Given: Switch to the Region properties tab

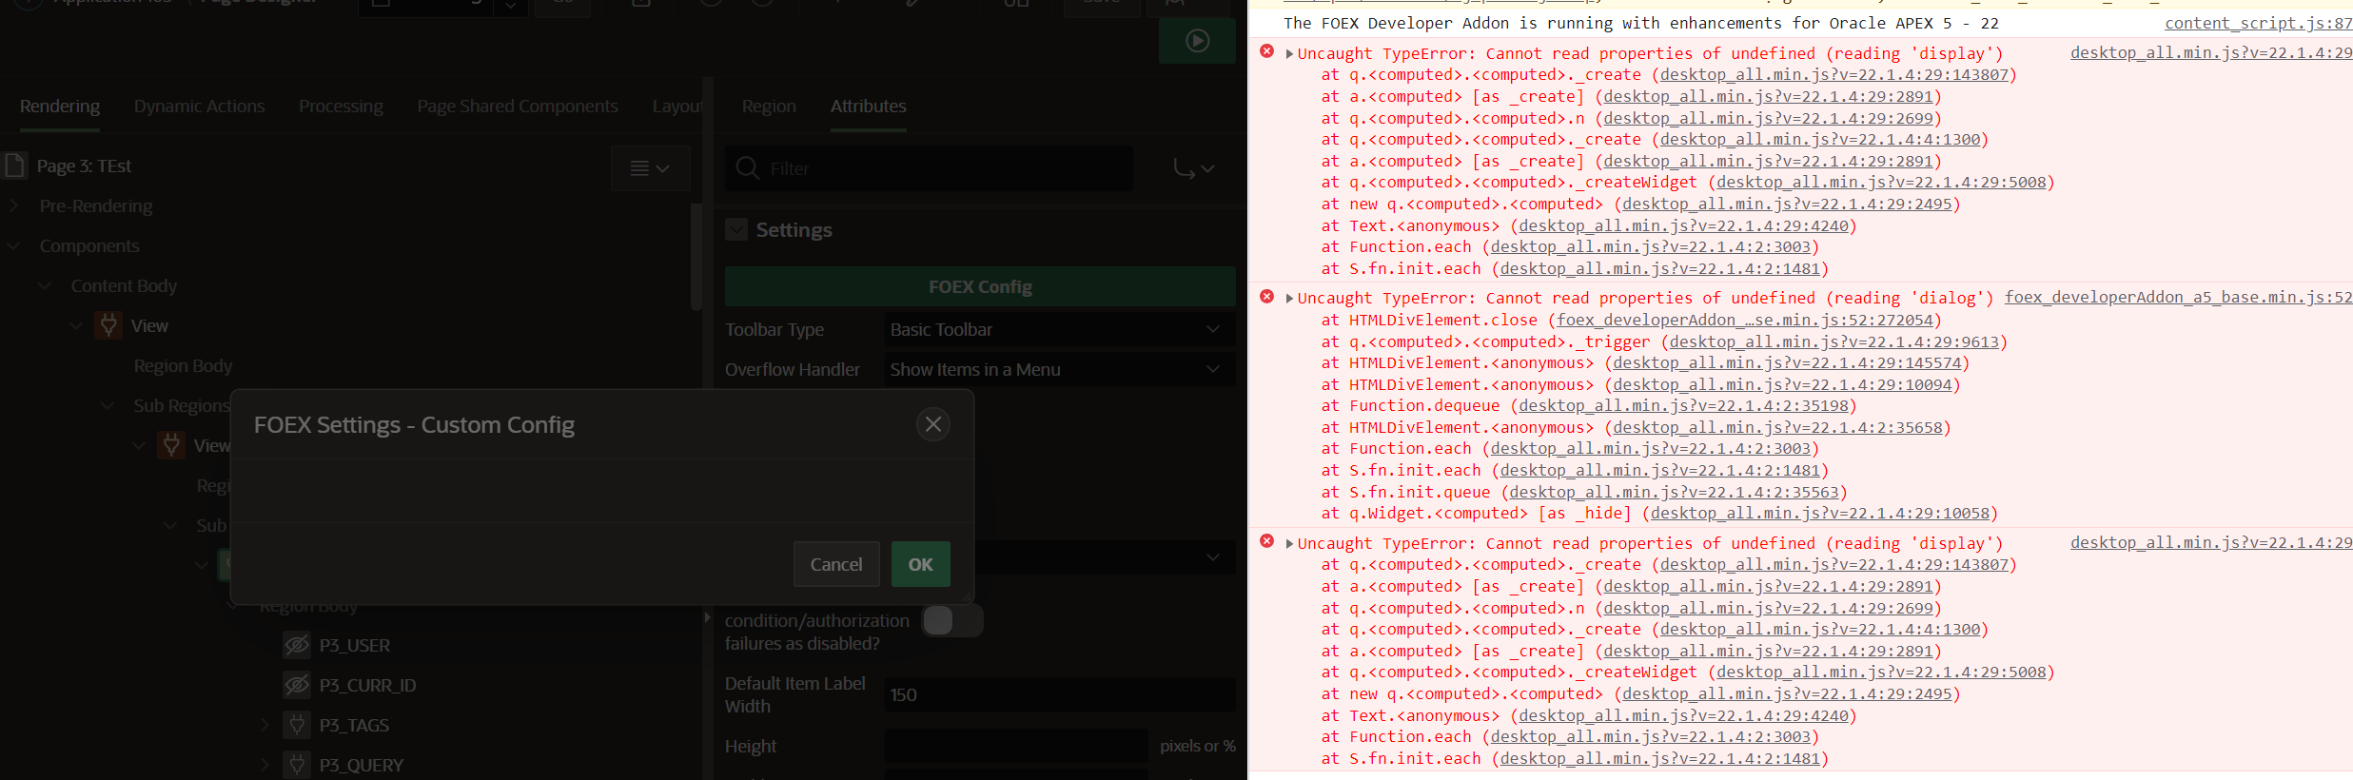Looking at the screenshot, I should (769, 107).
